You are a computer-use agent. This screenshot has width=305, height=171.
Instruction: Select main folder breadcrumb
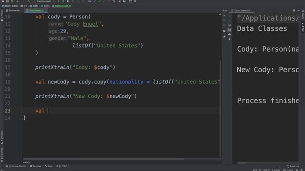(x=34, y=6)
